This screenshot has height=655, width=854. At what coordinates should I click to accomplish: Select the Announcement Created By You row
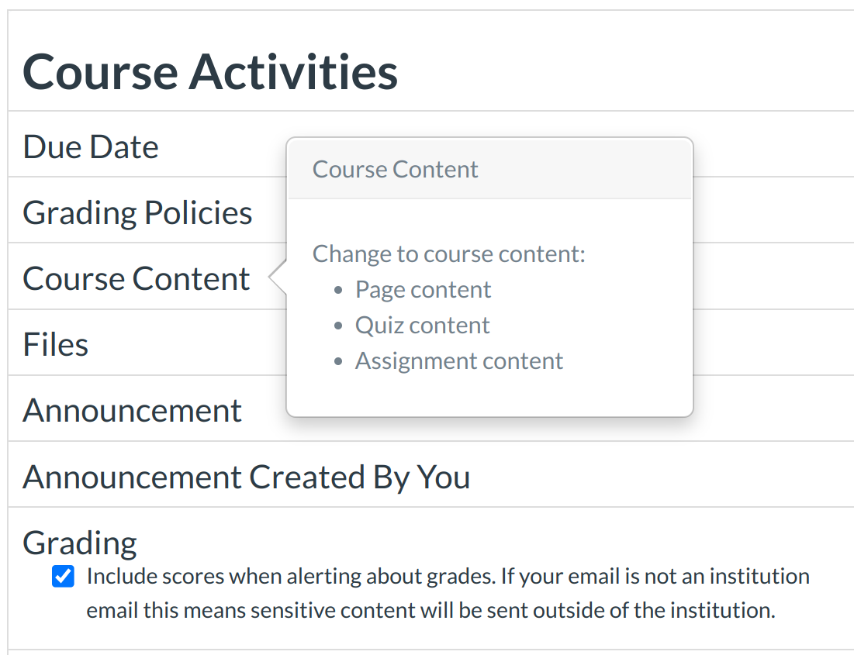(x=247, y=477)
